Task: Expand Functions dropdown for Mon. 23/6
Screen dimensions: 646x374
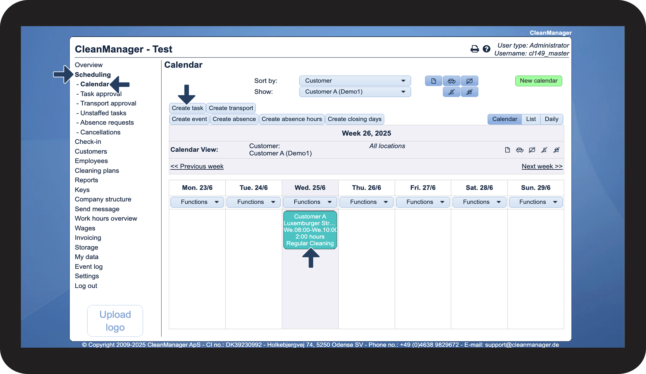Action: (x=197, y=202)
